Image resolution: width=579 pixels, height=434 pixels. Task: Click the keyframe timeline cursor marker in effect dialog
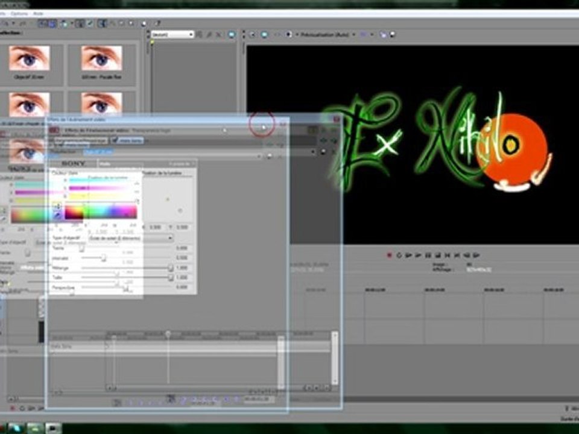point(168,334)
